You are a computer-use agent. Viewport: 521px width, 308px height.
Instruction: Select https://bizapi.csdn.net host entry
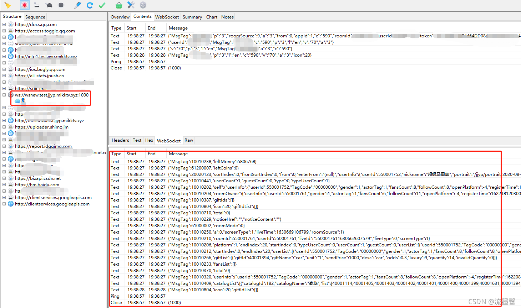38,178
